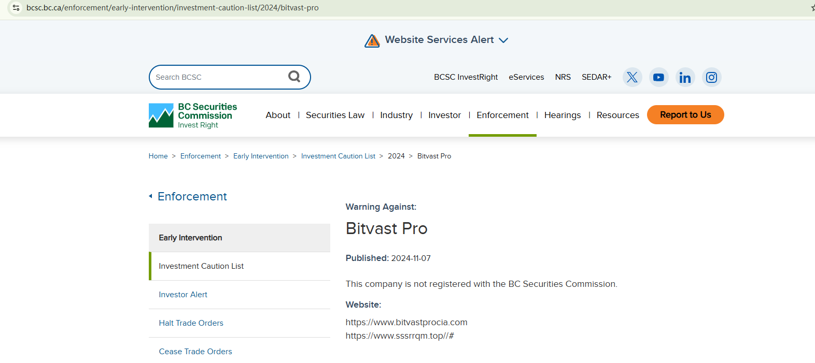
Task: Open Halt Trade Orders sidebar link
Action: pos(191,323)
